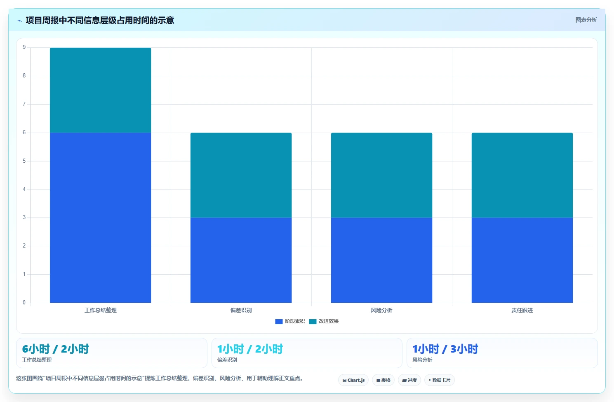
Task: Select the 风险分析 blue bar segment
Action: point(382,260)
